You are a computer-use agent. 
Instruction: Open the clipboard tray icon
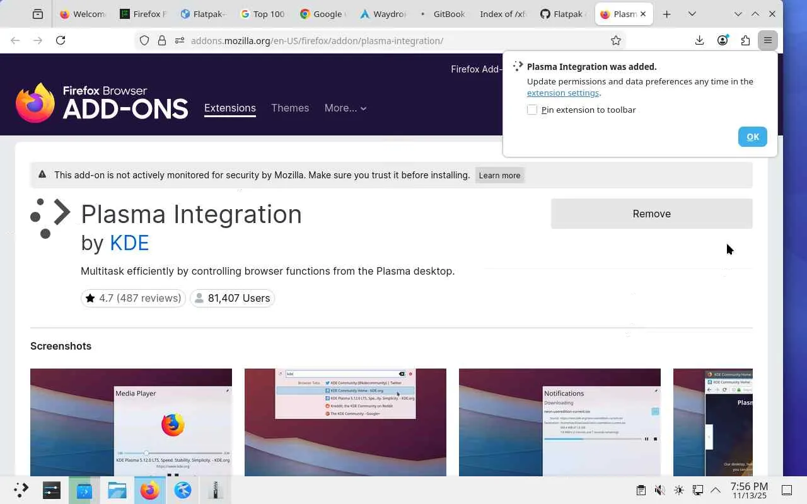point(641,490)
